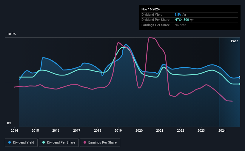The image size is (245, 151).
Task: Click the 0% y-axis label
Action: [9, 123]
